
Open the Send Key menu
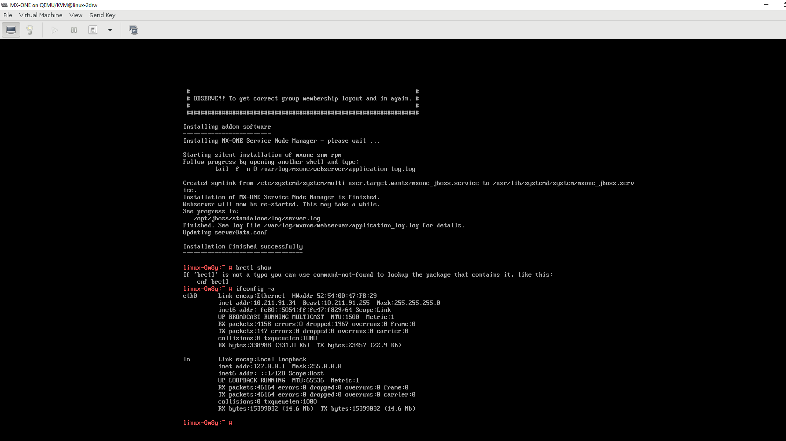pyautogui.click(x=102, y=15)
